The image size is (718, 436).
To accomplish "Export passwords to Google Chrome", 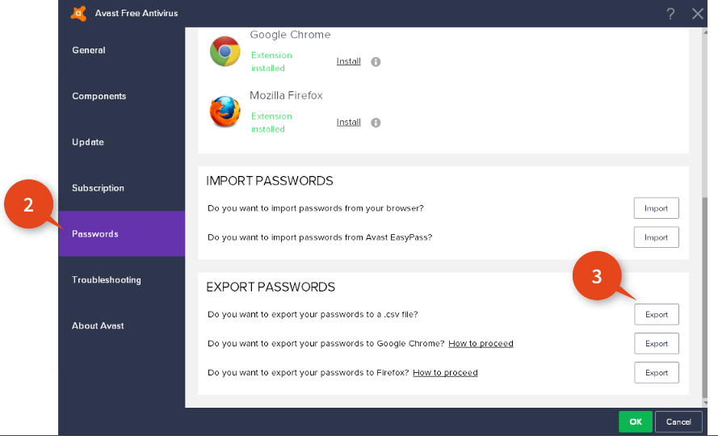I will tap(656, 343).
